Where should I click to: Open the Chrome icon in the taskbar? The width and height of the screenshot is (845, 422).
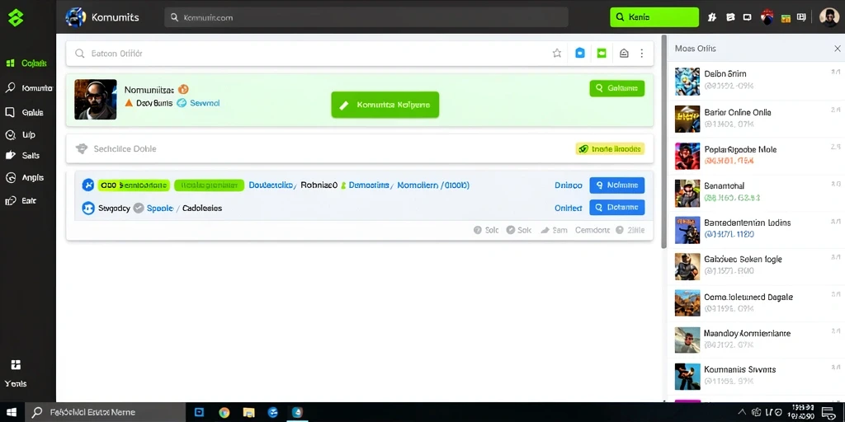pyautogui.click(x=224, y=413)
